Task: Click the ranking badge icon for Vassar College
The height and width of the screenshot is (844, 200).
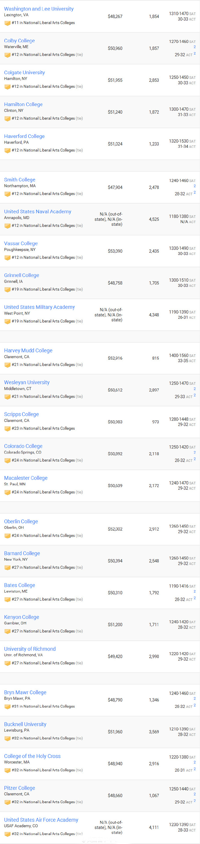Action: [7, 257]
